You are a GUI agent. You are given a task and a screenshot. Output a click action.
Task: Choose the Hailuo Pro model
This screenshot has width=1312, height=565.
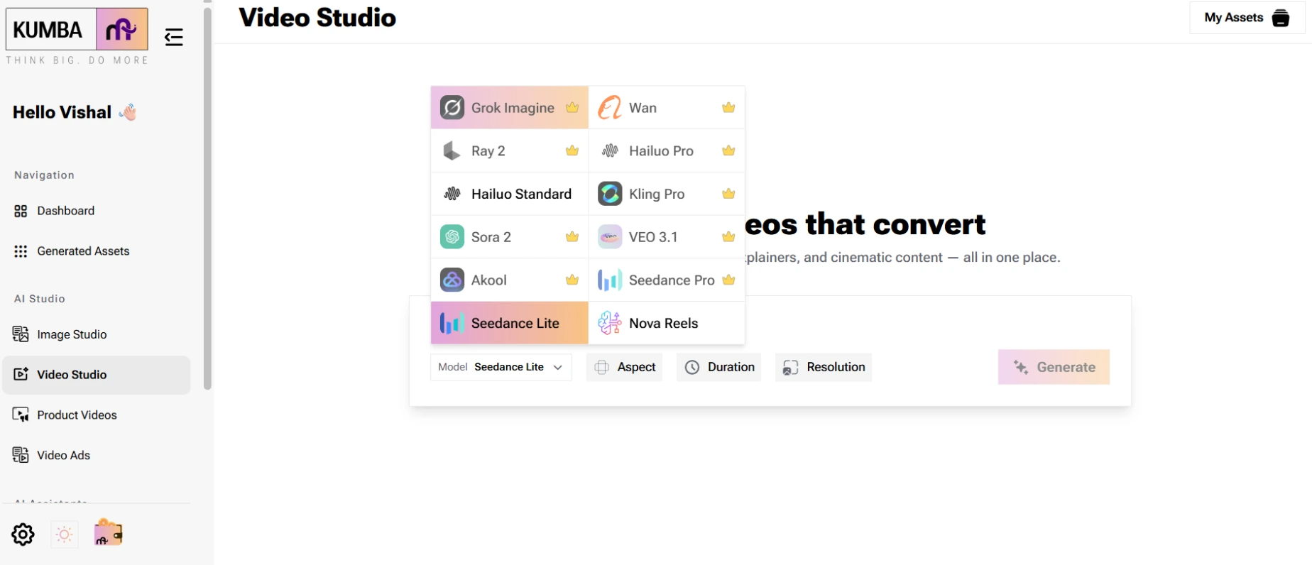tap(667, 151)
